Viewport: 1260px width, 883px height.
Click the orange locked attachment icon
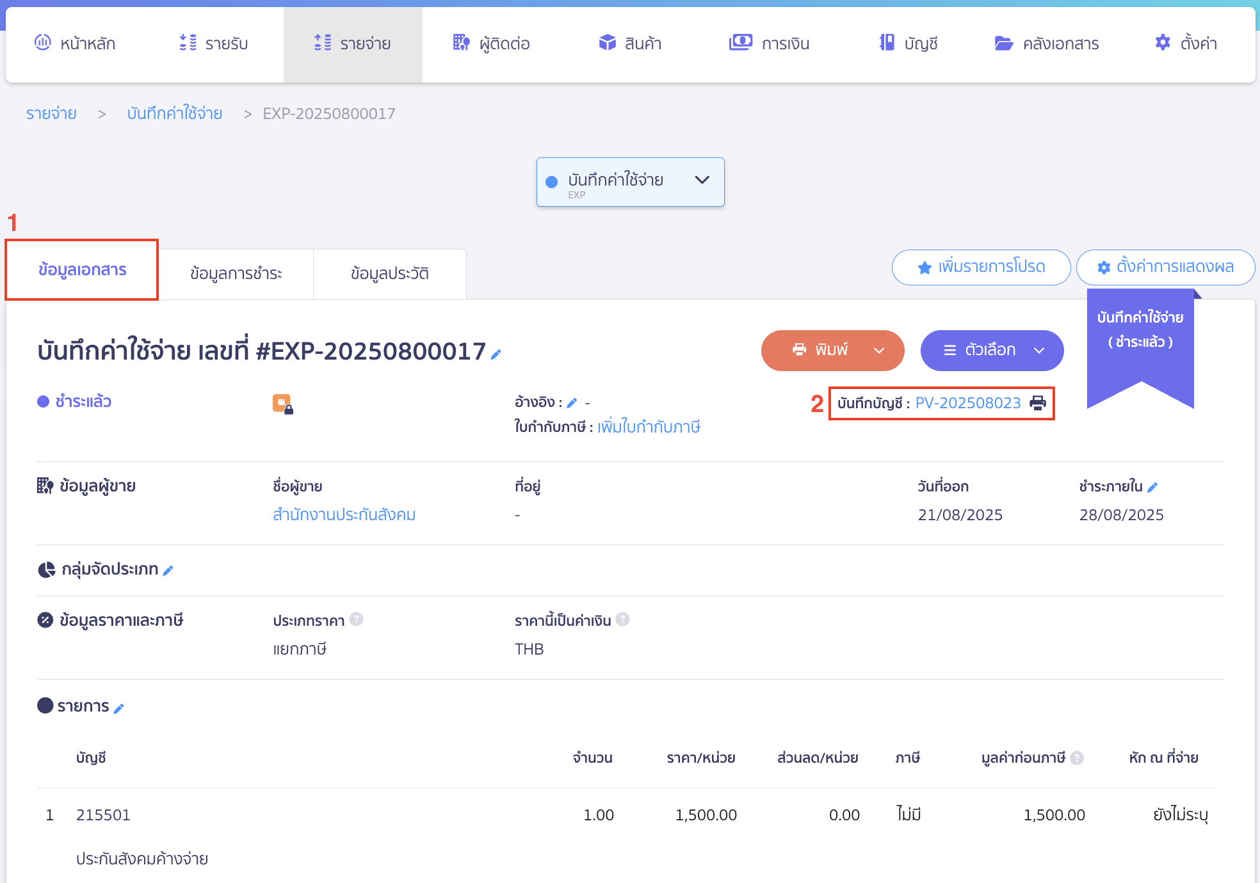[x=282, y=404]
